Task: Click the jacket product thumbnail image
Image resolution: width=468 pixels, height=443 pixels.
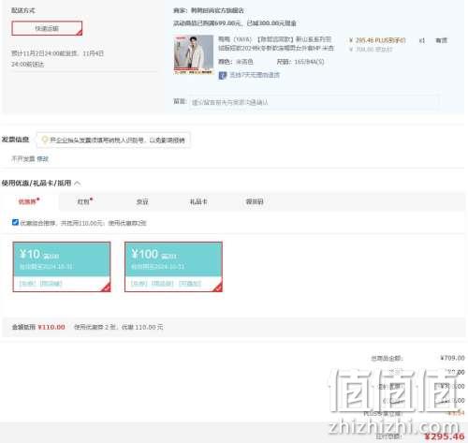Action: pyautogui.click(x=194, y=54)
